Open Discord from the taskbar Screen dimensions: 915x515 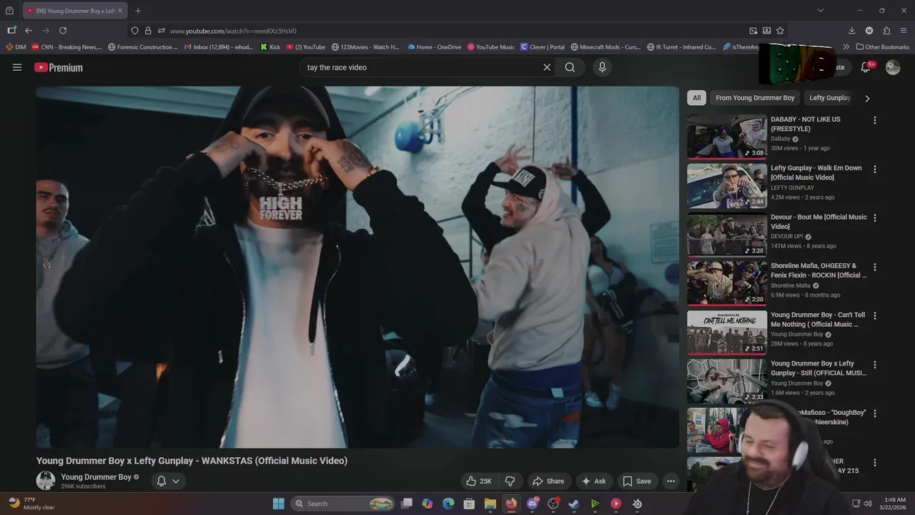click(x=532, y=504)
